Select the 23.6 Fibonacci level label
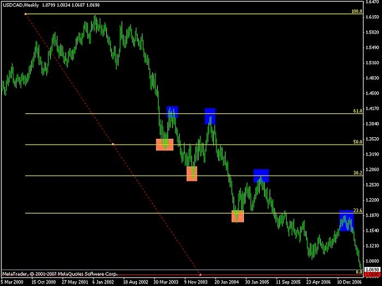Viewport: 382px width, 286px height. click(x=358, y=210)
